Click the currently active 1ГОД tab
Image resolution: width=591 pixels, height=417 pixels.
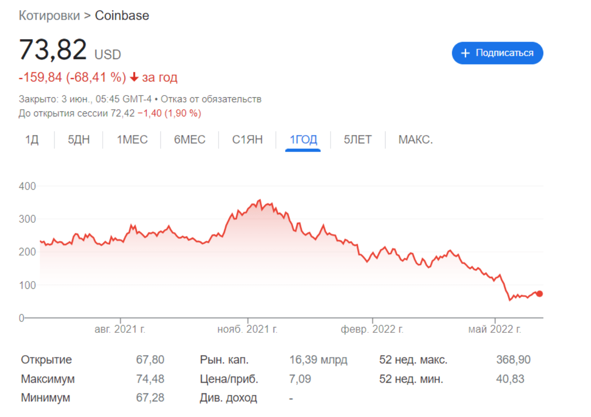coord(303,140)
